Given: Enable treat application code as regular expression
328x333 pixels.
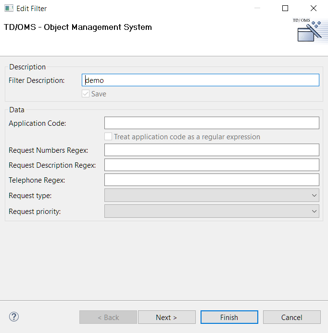Looking at the screenshot, I should [108, 137].
